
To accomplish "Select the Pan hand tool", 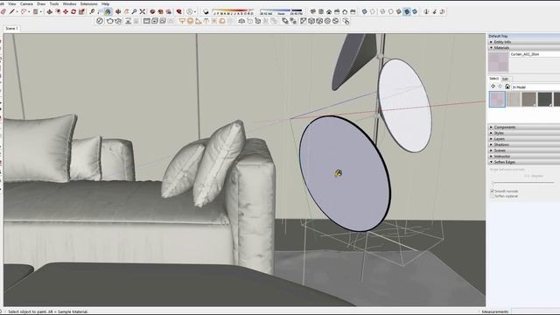I will (126, 11).
